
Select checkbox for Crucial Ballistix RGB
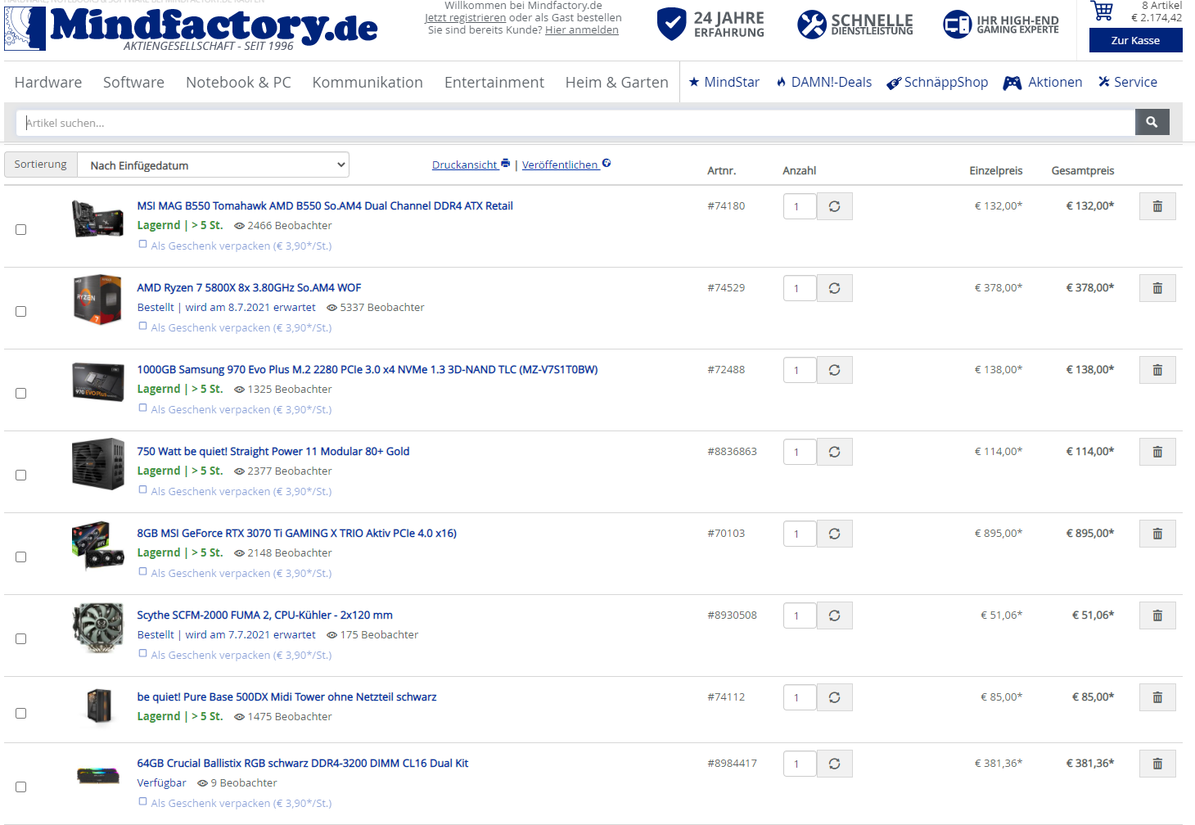21,787
